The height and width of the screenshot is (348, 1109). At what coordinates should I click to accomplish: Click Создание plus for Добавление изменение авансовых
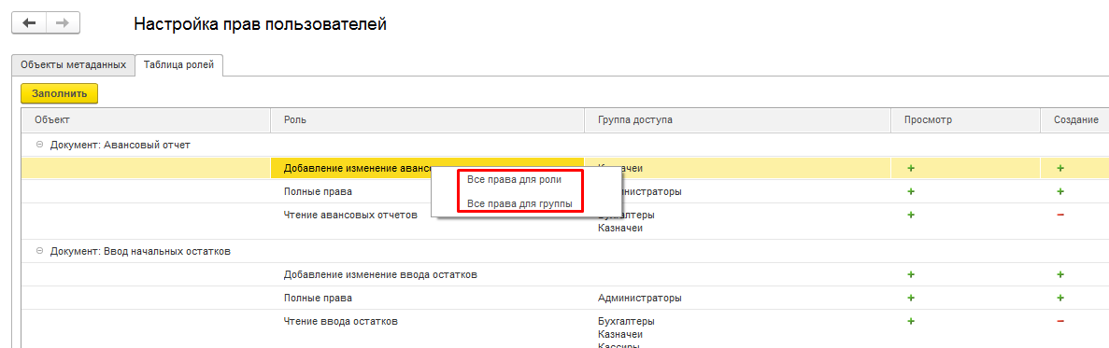coord(1060,168)
